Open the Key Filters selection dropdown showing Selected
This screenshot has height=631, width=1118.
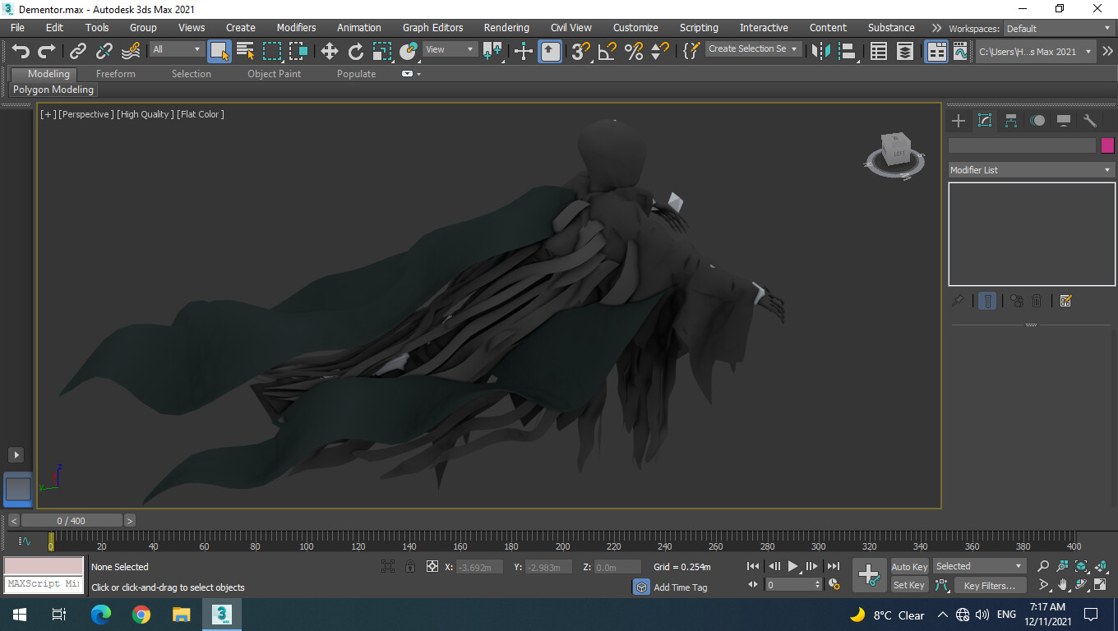coord(978,565)
